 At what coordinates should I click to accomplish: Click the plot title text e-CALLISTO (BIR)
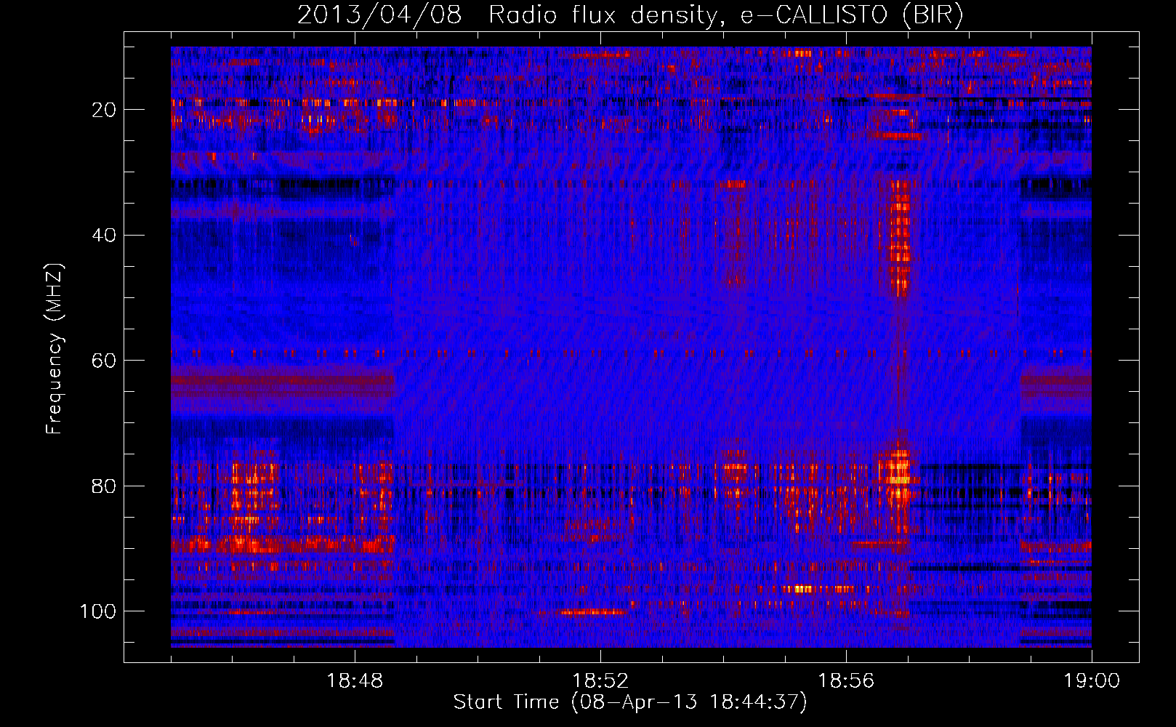(x=852, y=15)
